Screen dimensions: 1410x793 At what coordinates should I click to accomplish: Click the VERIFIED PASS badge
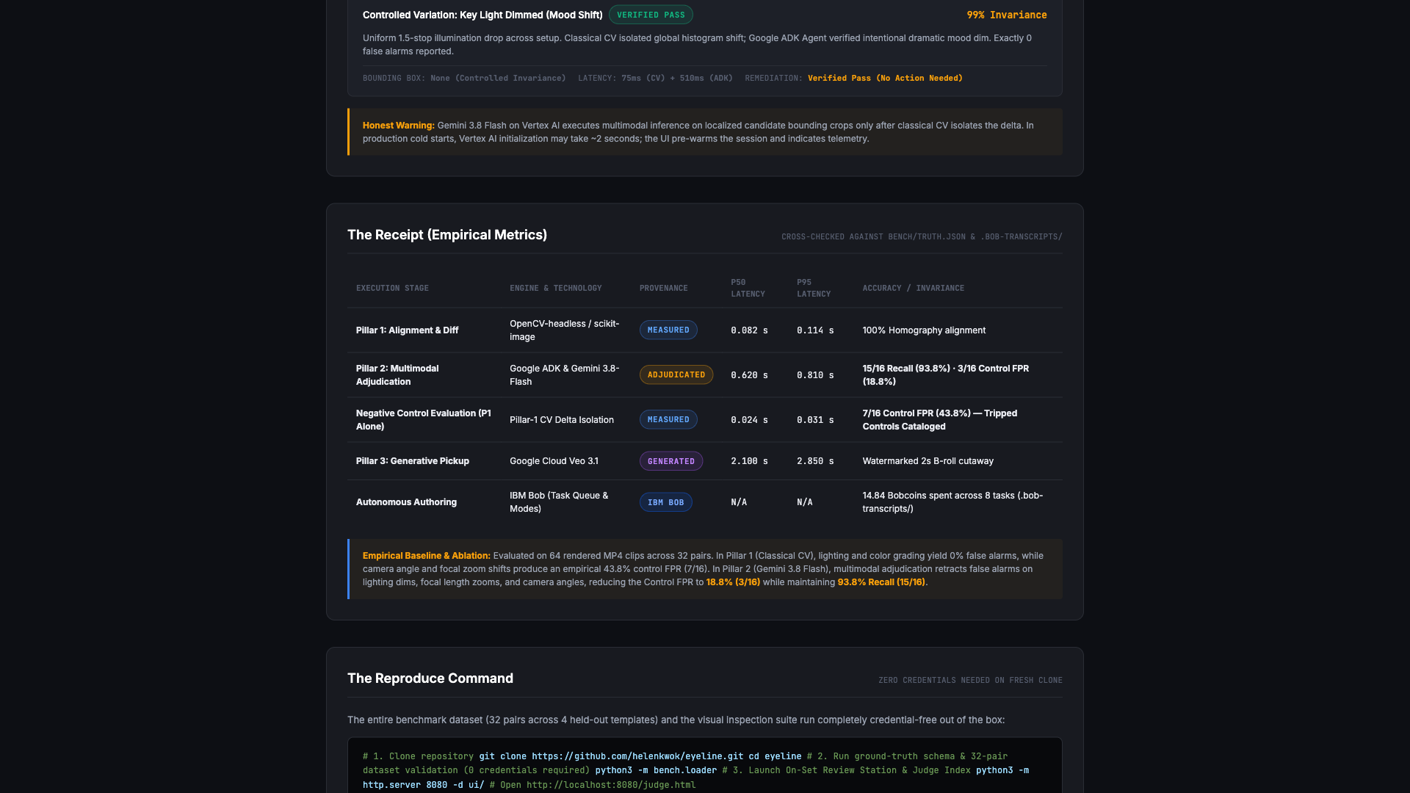[x=651, y=15]
